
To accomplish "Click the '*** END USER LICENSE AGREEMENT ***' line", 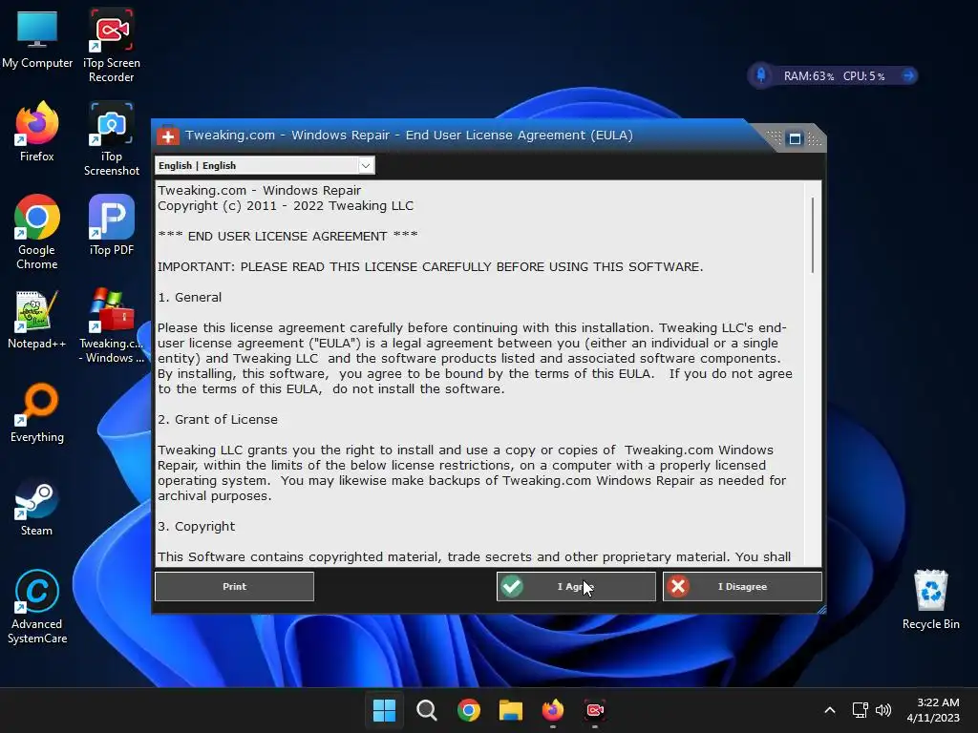I will (287, 237).
